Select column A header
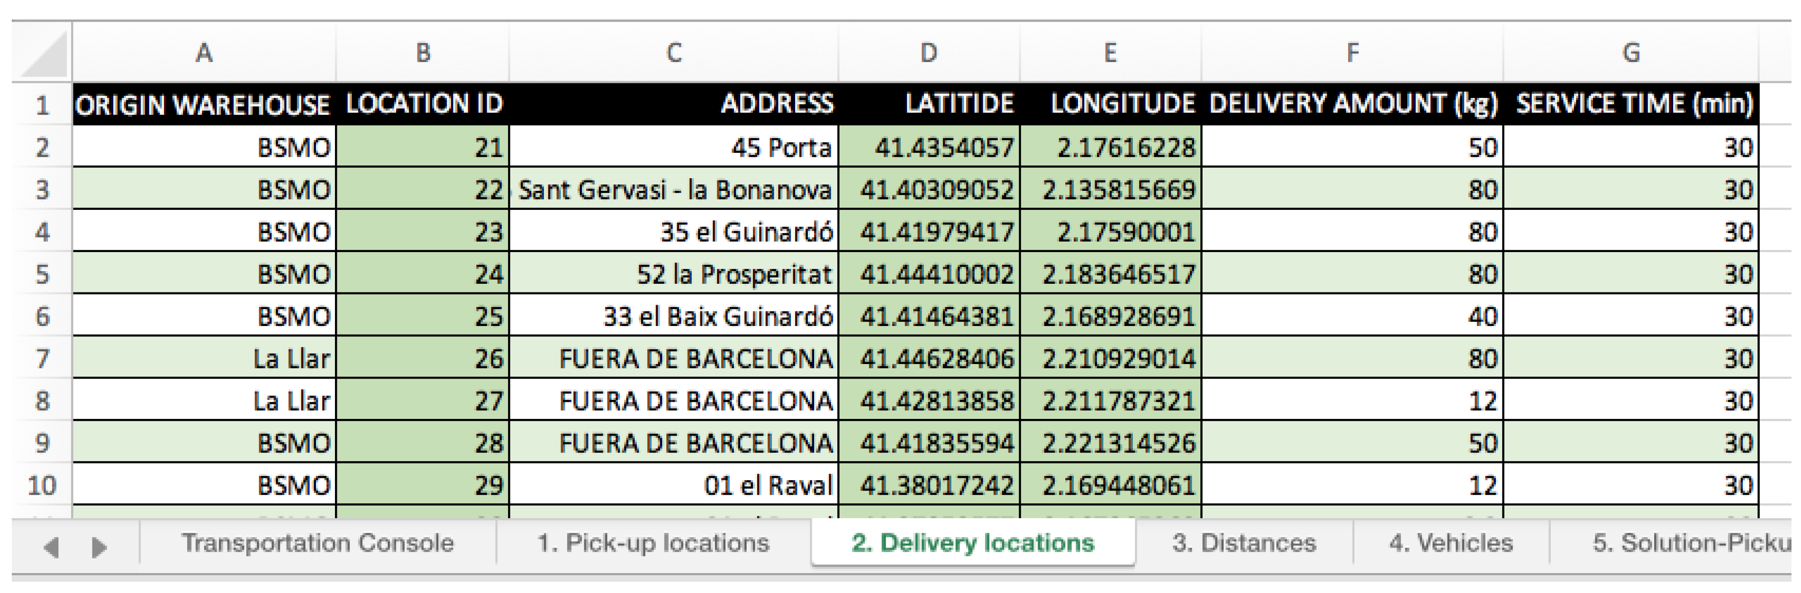Viewport: 1801px width, 593px height. 204,53
